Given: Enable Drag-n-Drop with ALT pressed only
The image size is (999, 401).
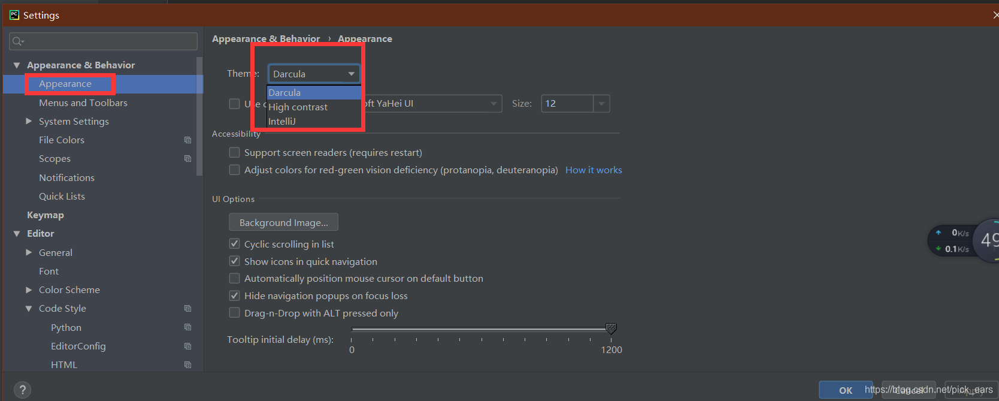Looking at the screenshot, I should coord(235,313).
